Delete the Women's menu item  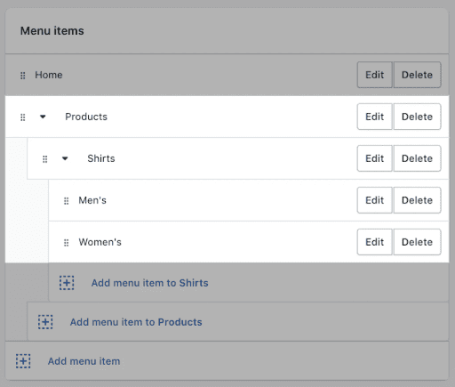(417, 242)
